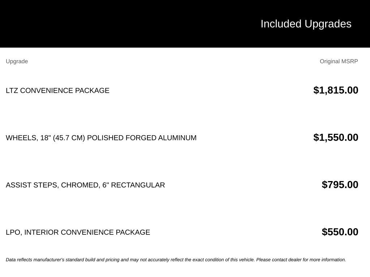Screen dimensions: 370x277
Task: Click the $795.00 price value
Action: [340, 185]
